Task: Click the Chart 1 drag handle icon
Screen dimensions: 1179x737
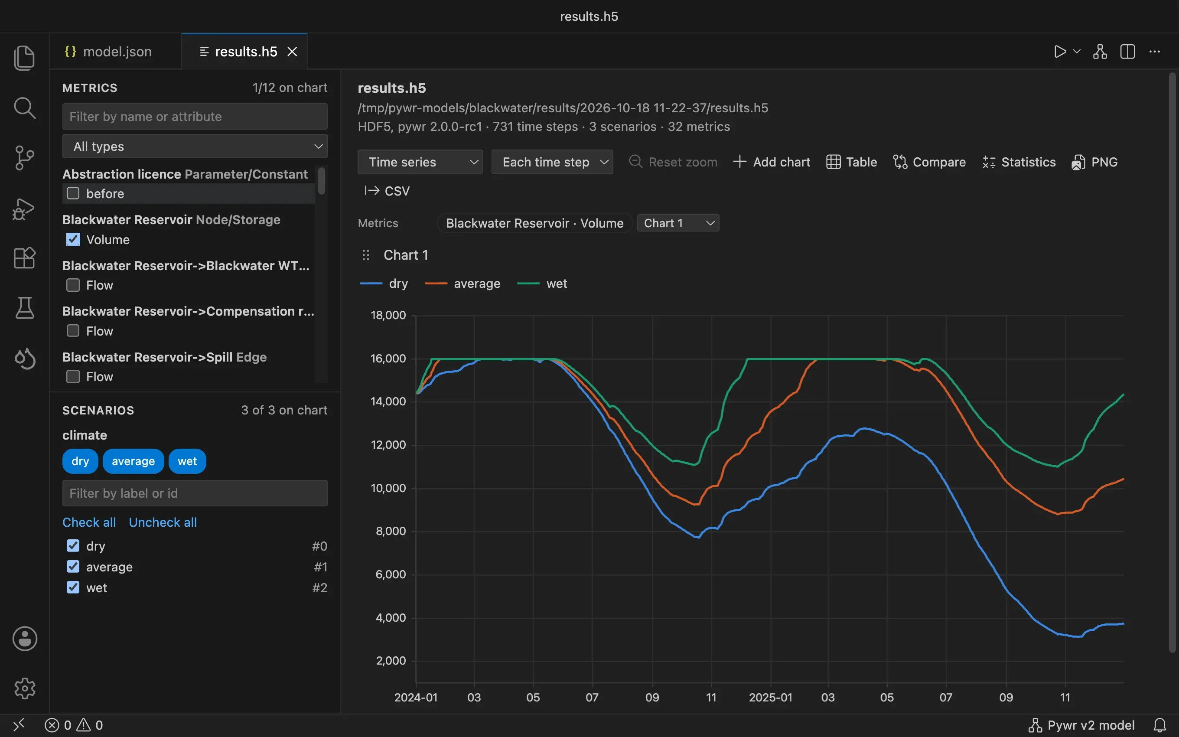Action: click(x=366, y=255)
